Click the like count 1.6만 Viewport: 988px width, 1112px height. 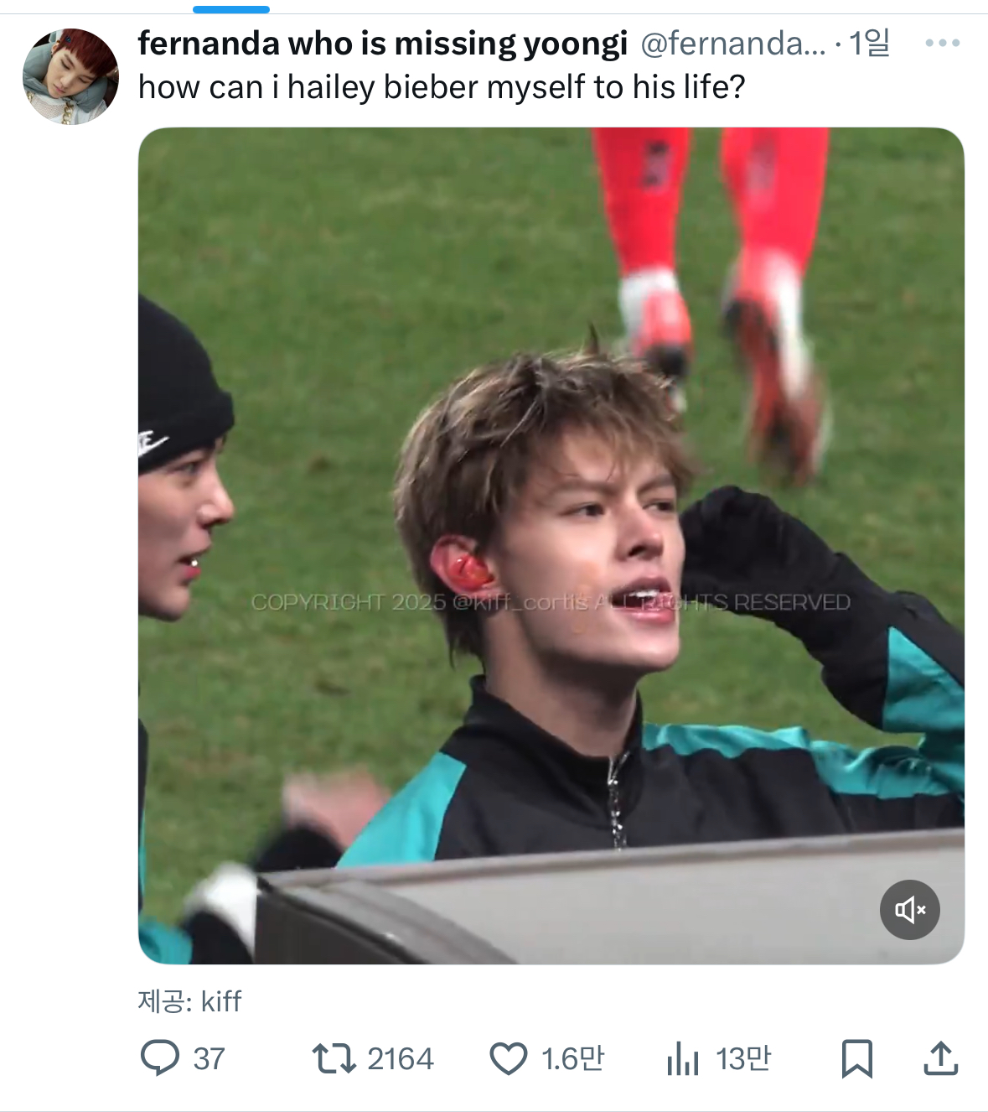click(572, 1059)
